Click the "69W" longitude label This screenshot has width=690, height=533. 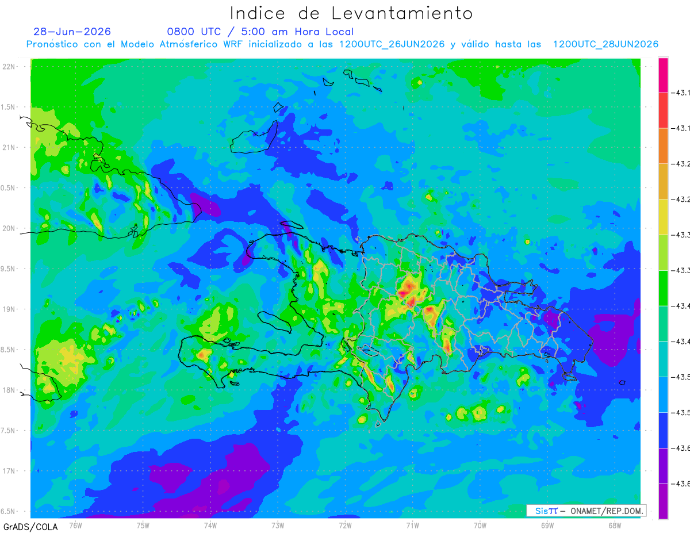click(x=547, y=525)
